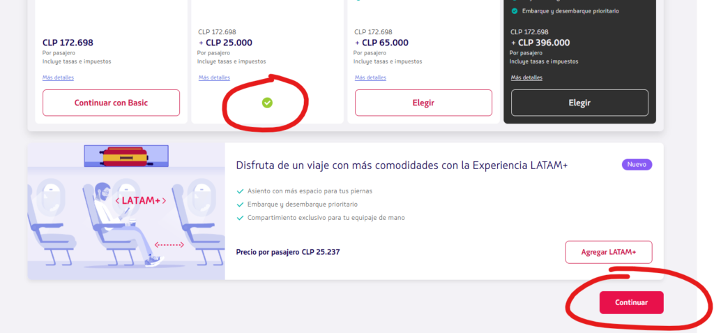
Task: Choose the fare adding CLP 65.000
Action: coord(423,103)
